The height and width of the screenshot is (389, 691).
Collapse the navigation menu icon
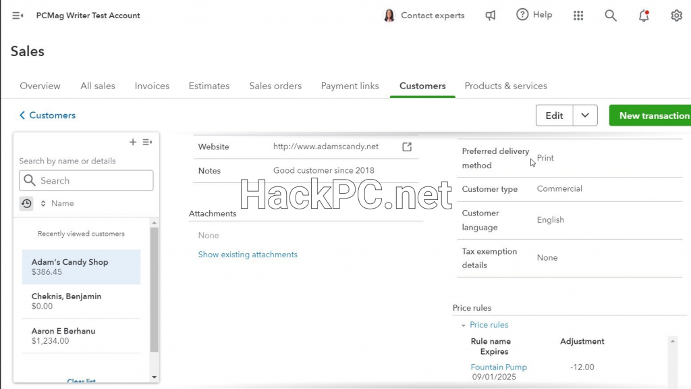(18, 16)
